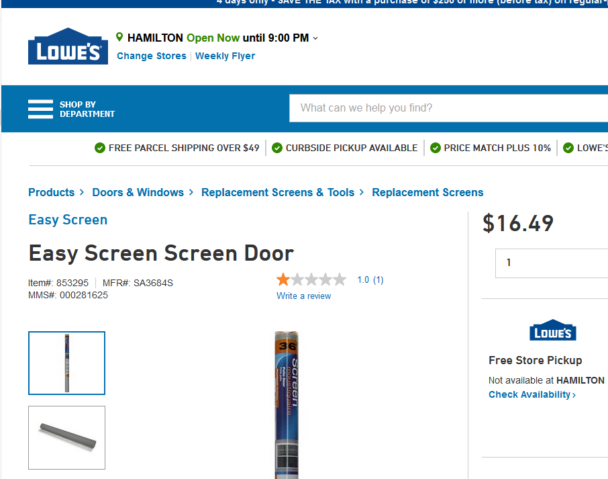This screenshot has height=479, width=608.
Task: Open the Weekly Flyer link
Action: (225, 56)
